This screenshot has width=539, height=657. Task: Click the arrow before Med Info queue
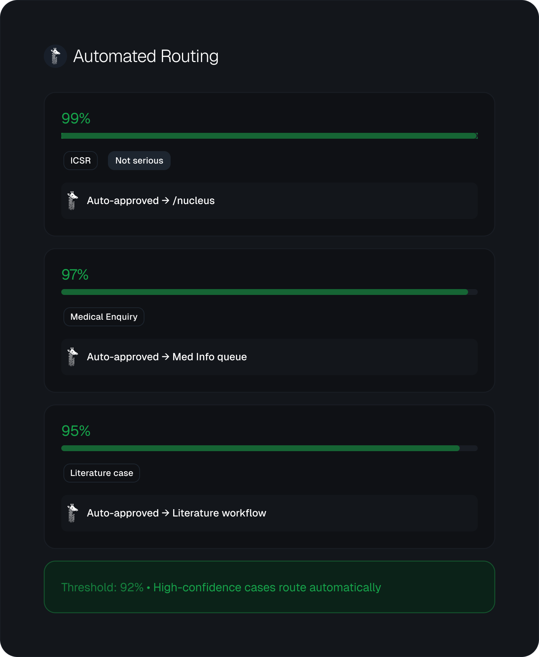click(166, 357)
